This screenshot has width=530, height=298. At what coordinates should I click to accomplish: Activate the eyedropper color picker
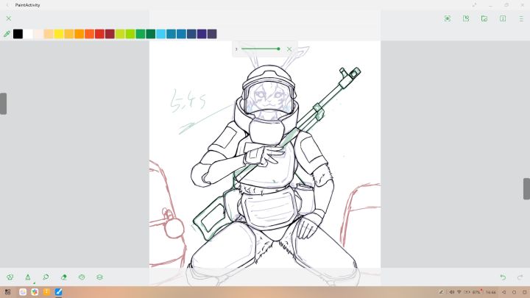point(7,34)
